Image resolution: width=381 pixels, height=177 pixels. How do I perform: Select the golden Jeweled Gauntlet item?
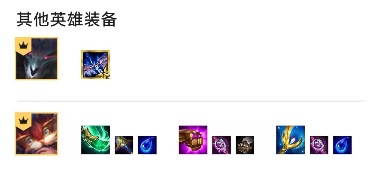[x=193, y=140]
